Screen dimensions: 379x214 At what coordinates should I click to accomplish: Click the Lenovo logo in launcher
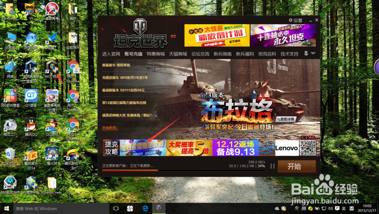(287, 148)
